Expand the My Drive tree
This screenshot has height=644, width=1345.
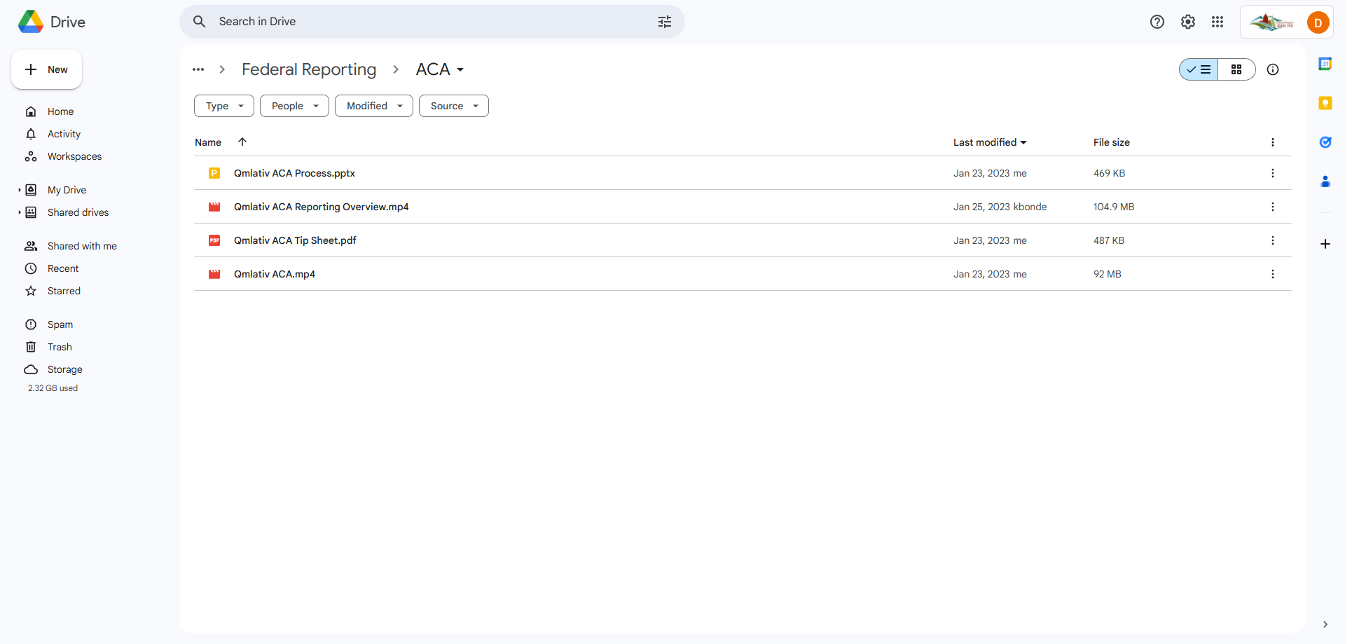click(x=20, y=190)
